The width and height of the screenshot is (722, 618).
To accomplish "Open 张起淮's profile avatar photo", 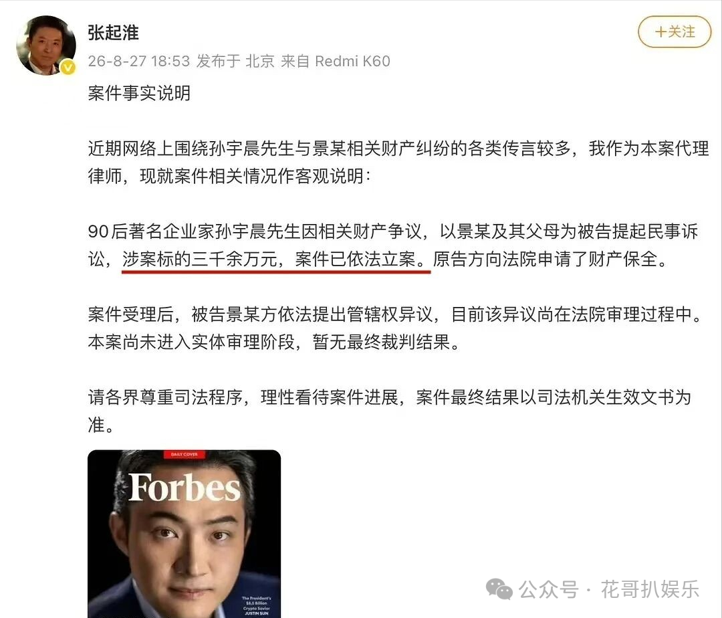I will click(x=46, y=45).
